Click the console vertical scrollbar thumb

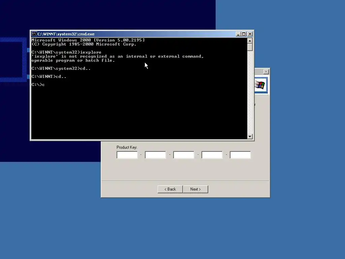click(250, 47)
